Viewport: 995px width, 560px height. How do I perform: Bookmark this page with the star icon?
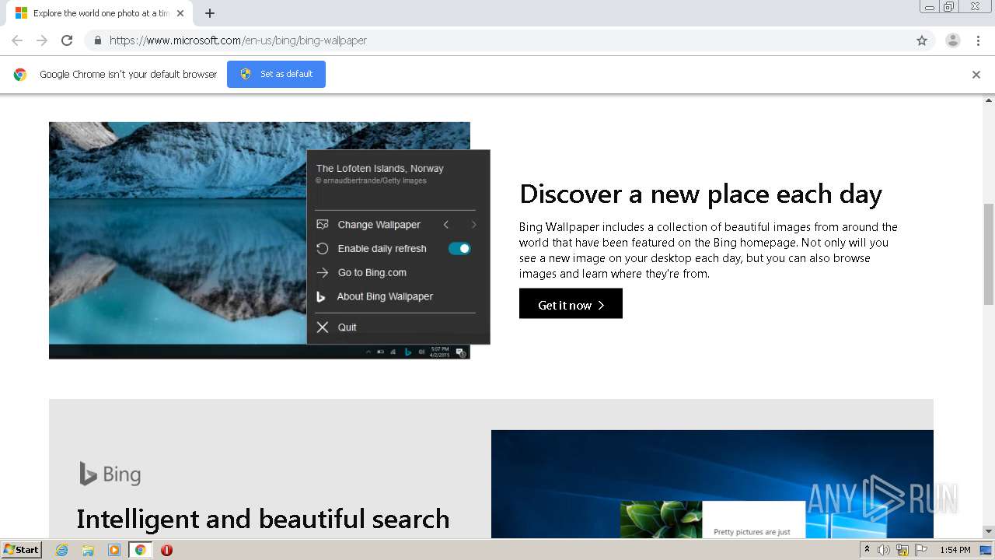pos(922,40)
